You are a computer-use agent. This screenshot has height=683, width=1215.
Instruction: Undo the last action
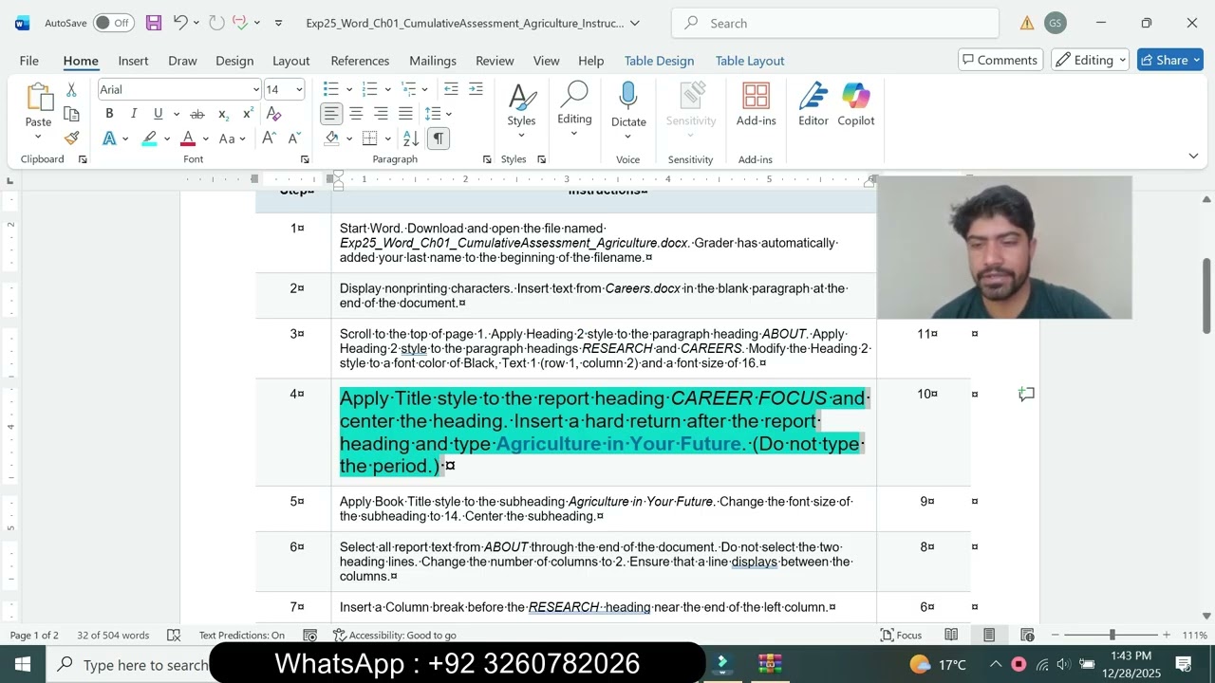pyautogui.click(x=180, y=23)
